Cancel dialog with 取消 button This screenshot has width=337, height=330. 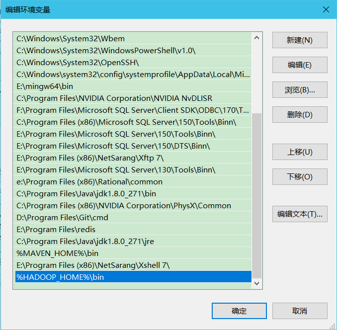tap(300, 311)
